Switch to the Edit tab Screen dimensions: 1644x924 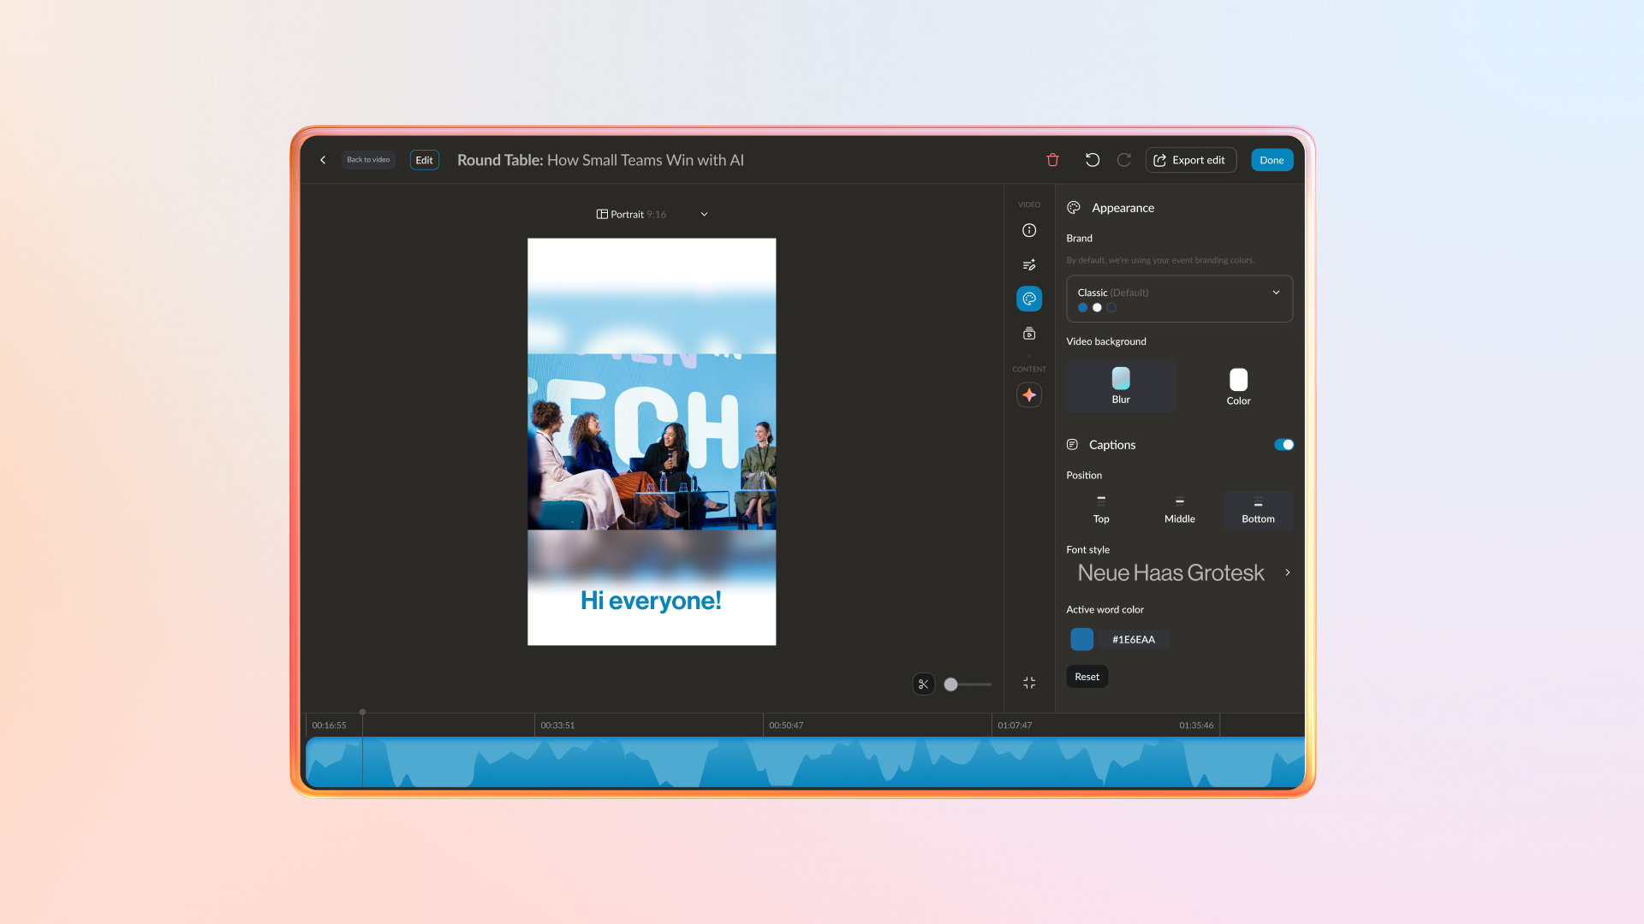click(424, 160)
